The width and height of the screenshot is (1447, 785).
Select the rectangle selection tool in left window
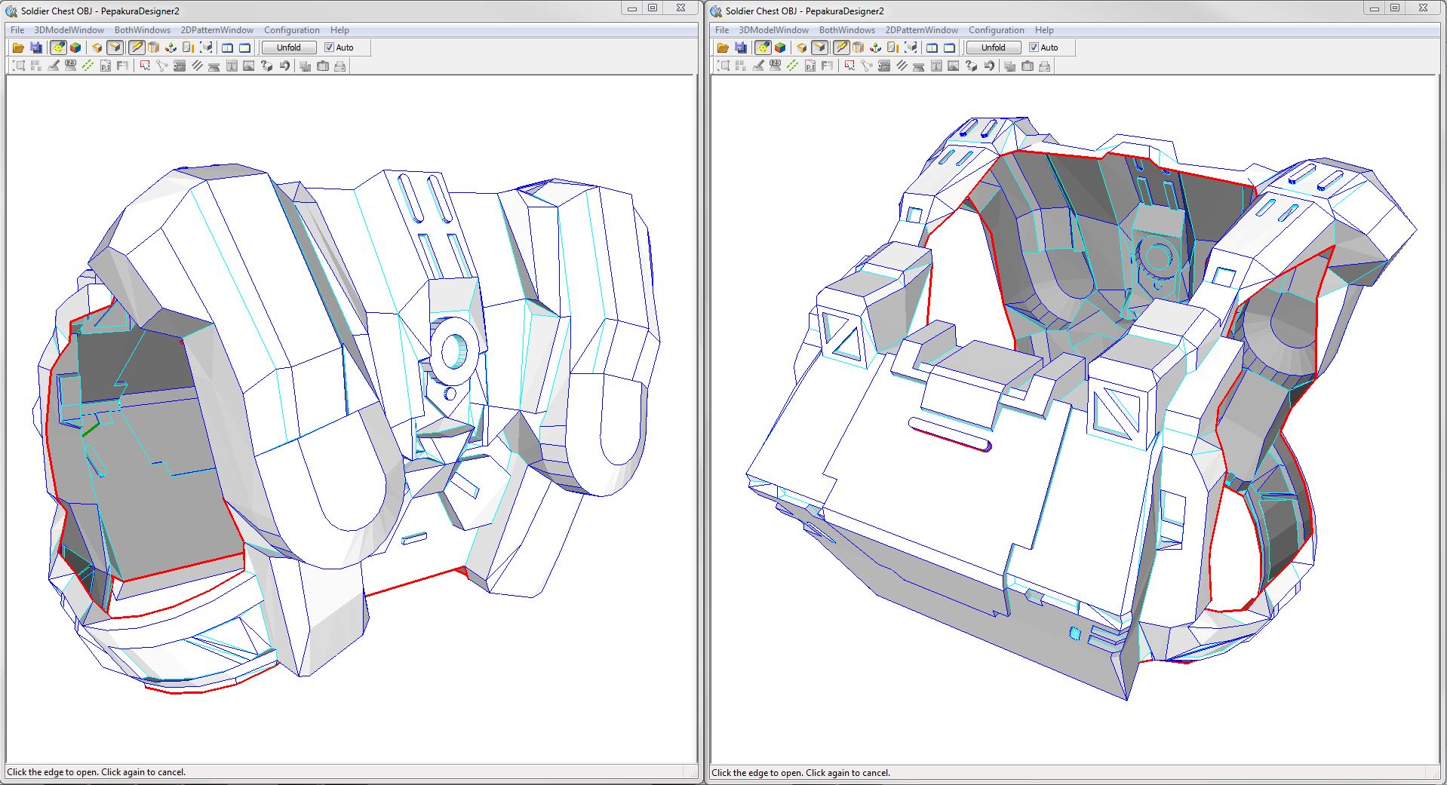(19, 66)
